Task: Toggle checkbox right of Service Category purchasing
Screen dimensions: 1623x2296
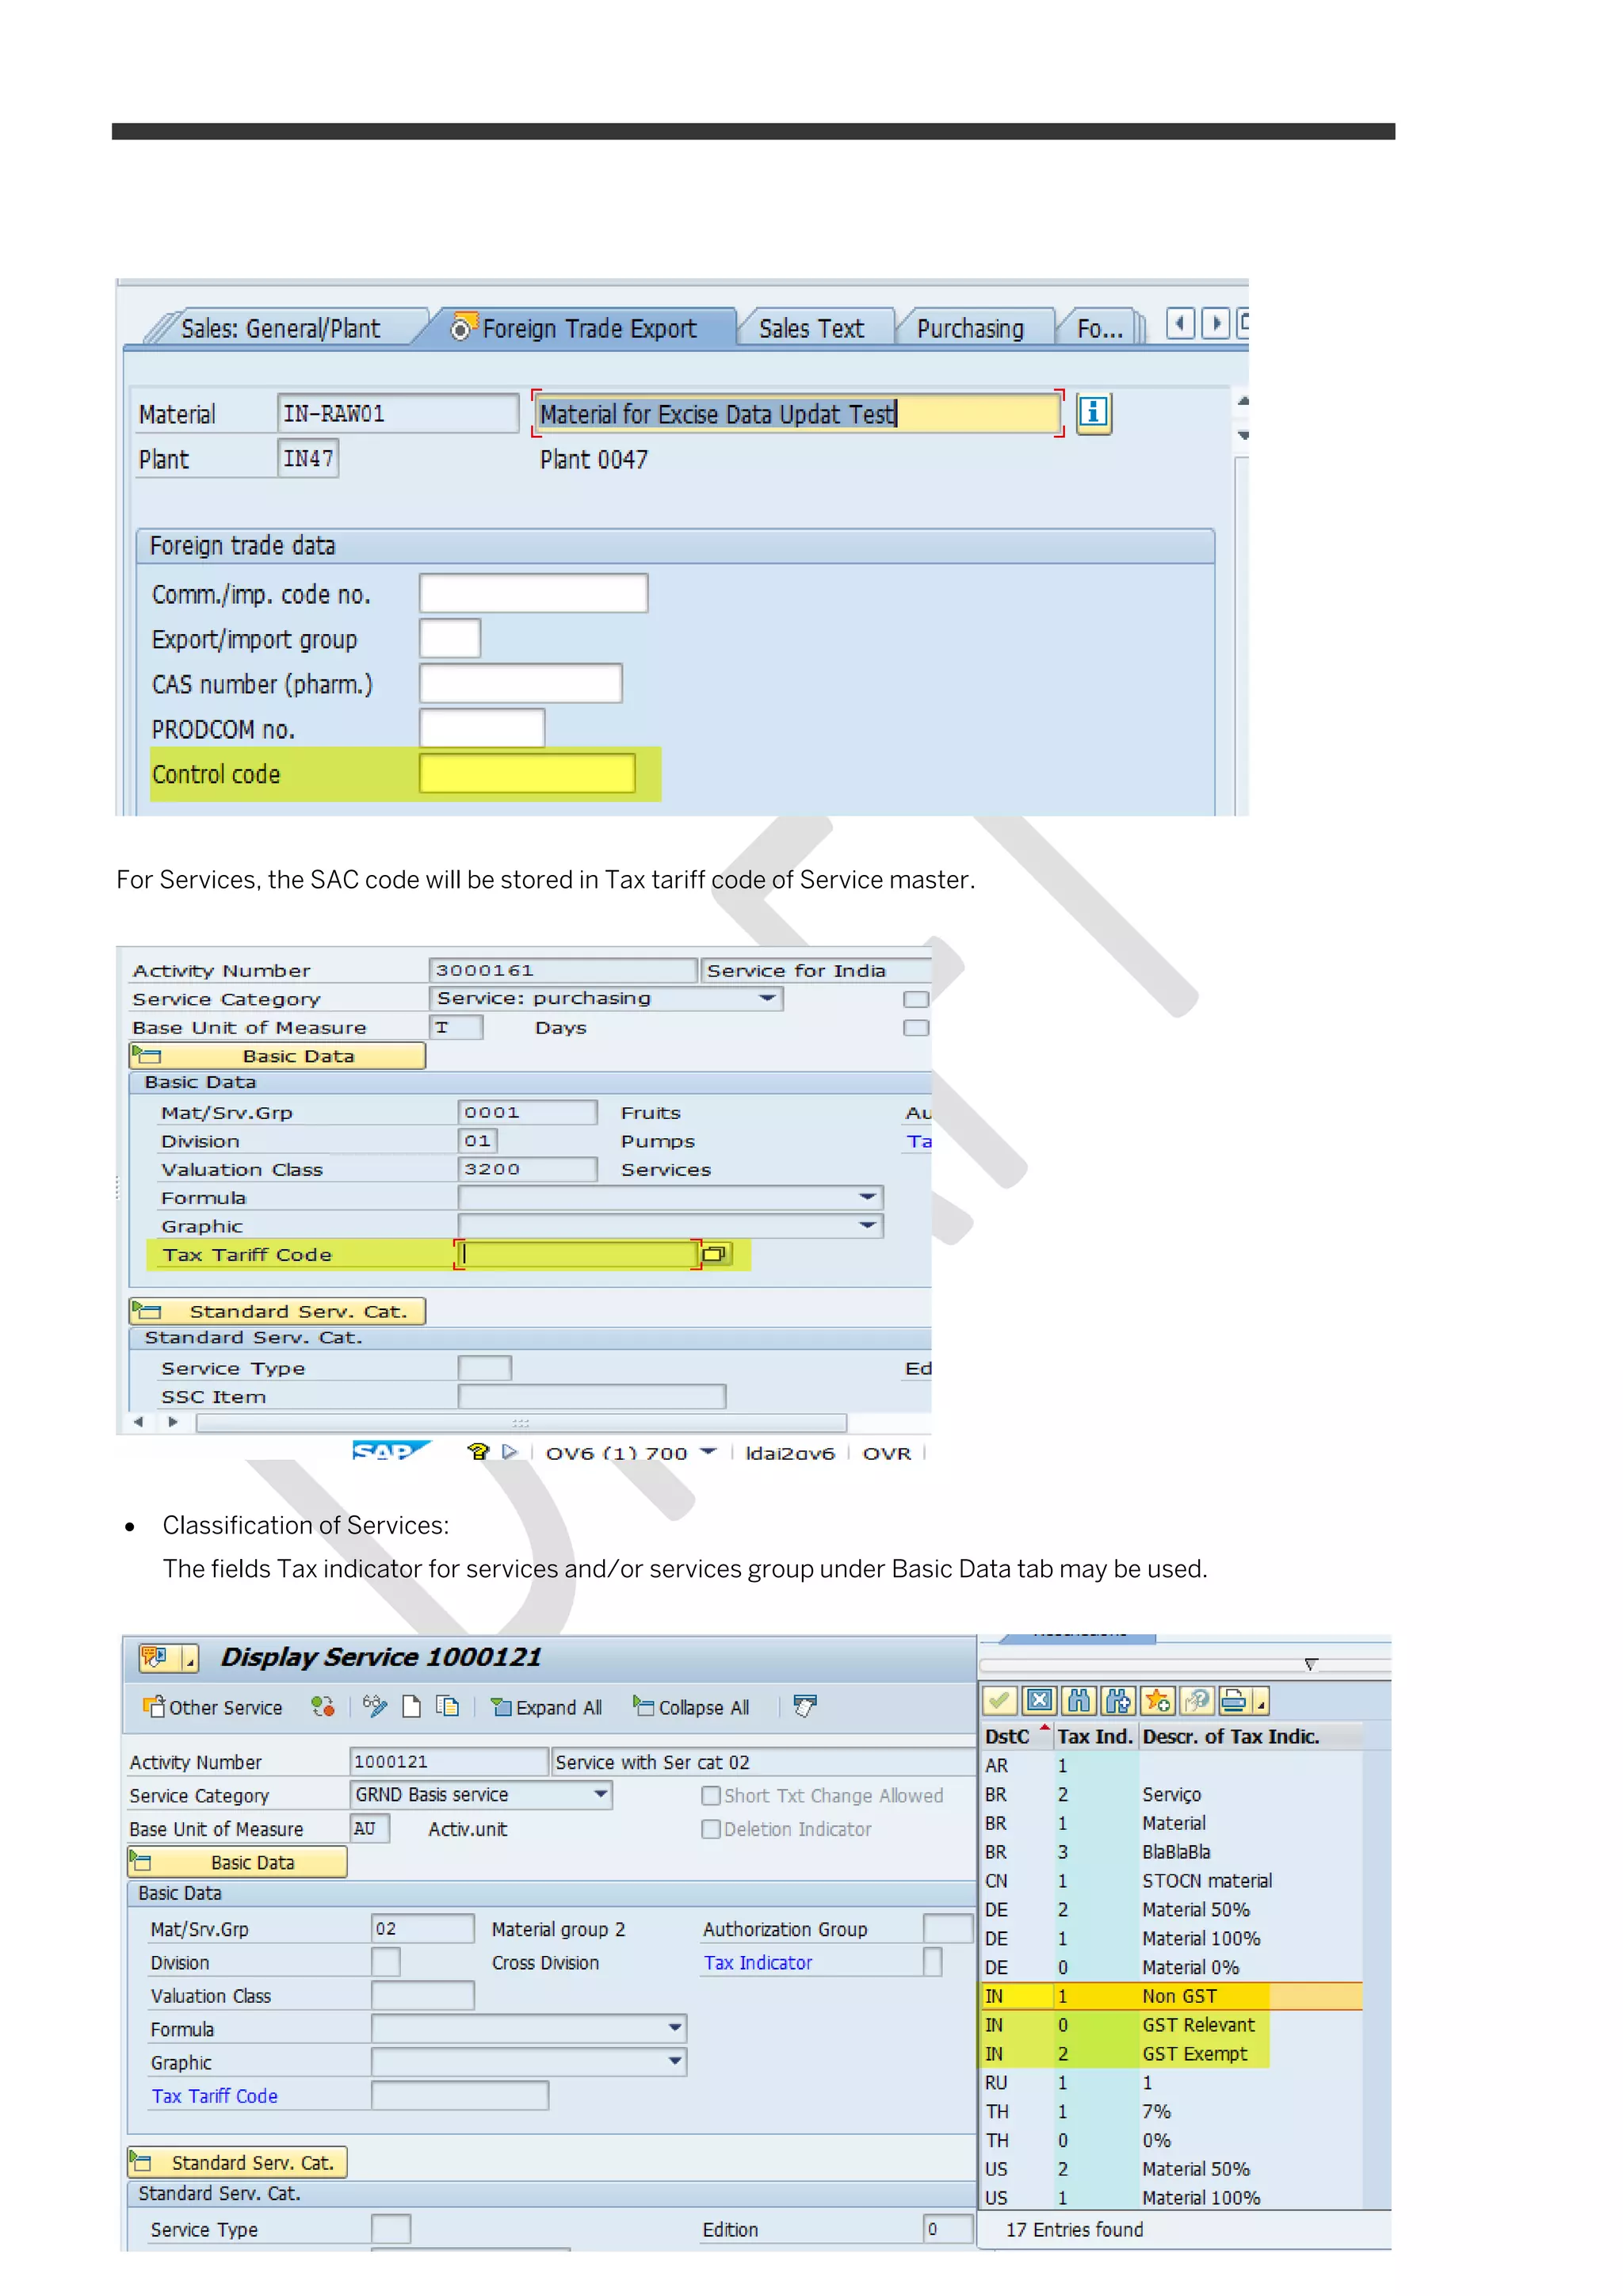Action: click(916, 999)
